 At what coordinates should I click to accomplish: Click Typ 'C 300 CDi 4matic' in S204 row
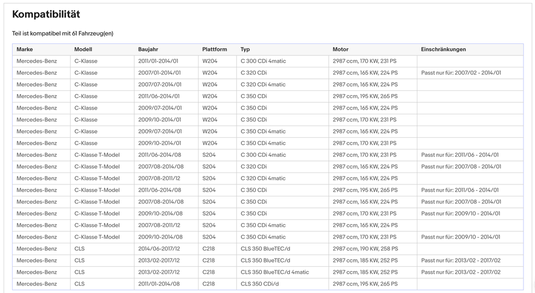click(263, 155)
